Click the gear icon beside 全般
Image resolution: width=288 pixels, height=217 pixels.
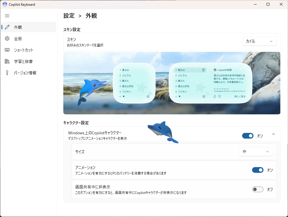click(7, 38)
